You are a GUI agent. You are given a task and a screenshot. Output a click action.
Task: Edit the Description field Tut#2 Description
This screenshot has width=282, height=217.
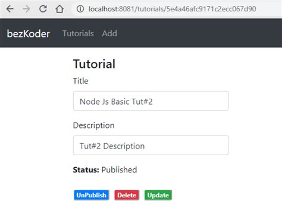click(x=151, y=145)
